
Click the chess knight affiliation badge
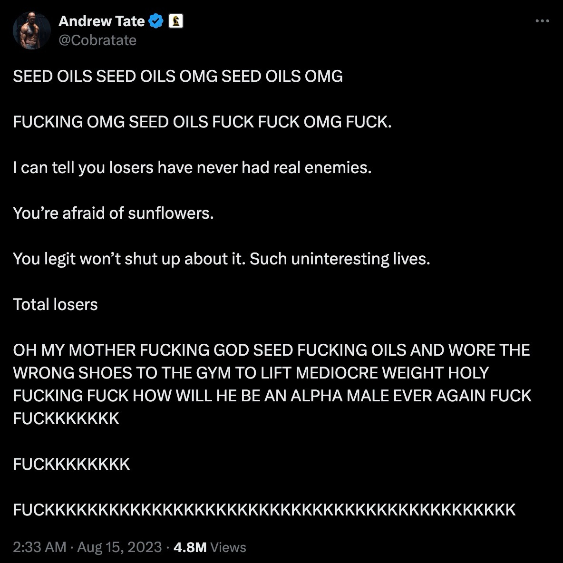(176, 21)
